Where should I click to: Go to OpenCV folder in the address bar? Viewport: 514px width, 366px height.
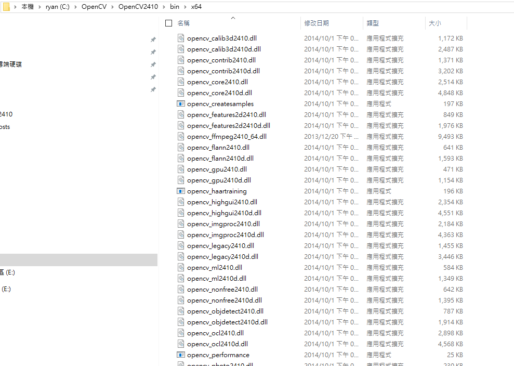point(94,7)
